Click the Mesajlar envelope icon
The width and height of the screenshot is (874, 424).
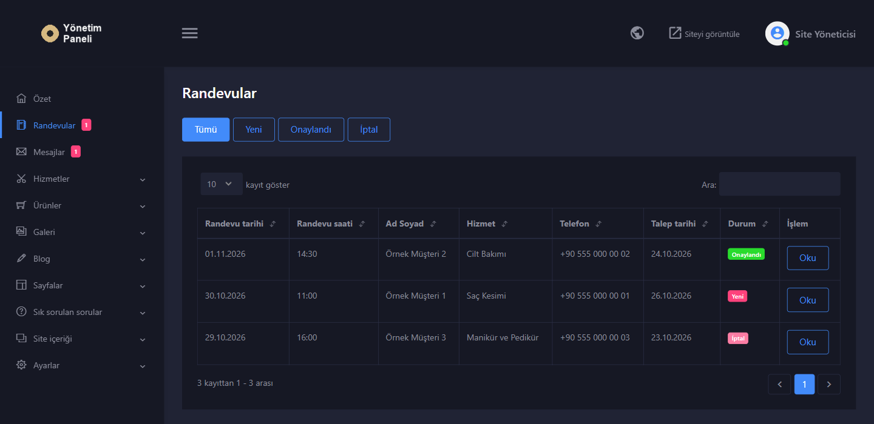22,152
